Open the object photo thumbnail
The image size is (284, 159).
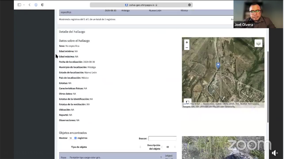tap(223, 148)
